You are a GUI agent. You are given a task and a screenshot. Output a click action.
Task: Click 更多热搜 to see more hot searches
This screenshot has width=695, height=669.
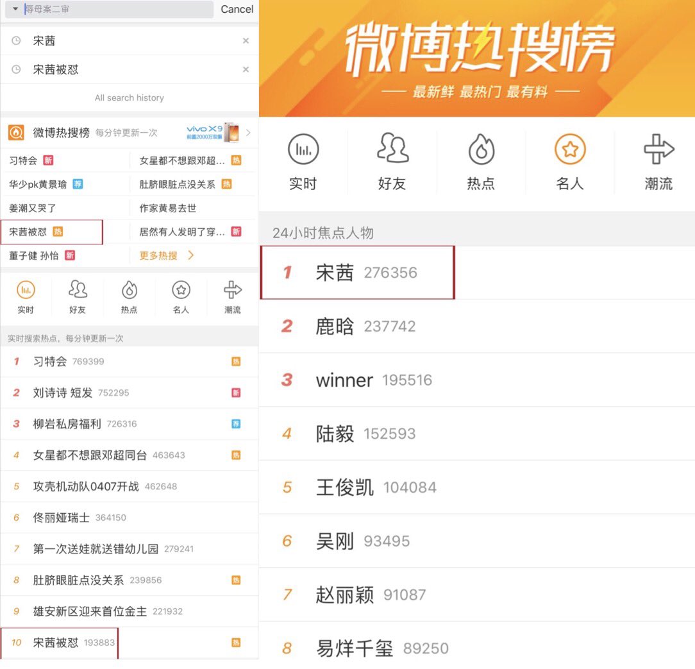point(167,255)
